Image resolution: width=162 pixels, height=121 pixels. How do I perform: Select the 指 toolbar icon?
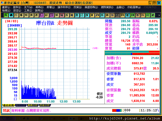click(x=112, y=15)
